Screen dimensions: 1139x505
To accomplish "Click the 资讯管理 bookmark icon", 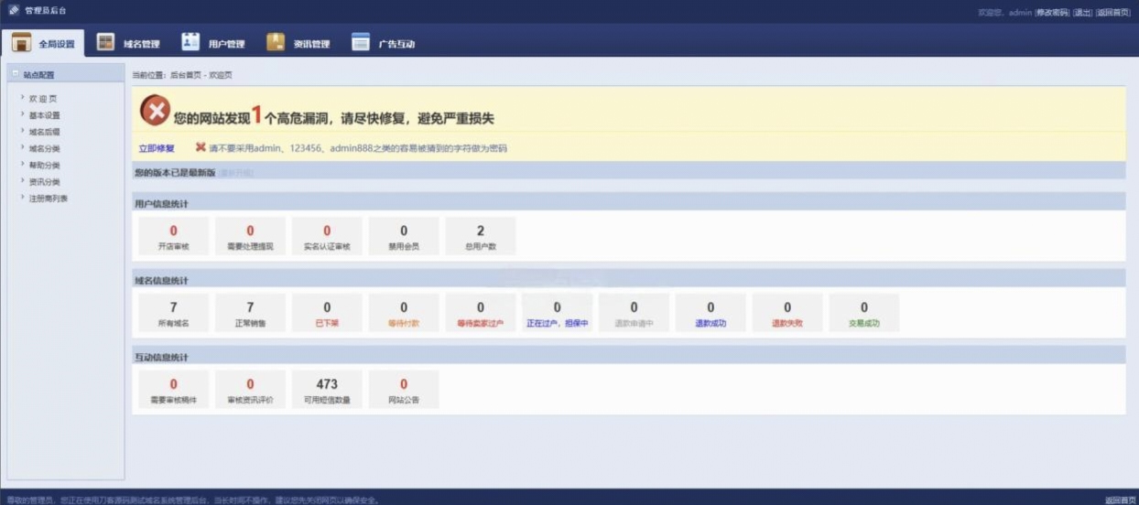I will pyautogui.click(x=276, y=42).
